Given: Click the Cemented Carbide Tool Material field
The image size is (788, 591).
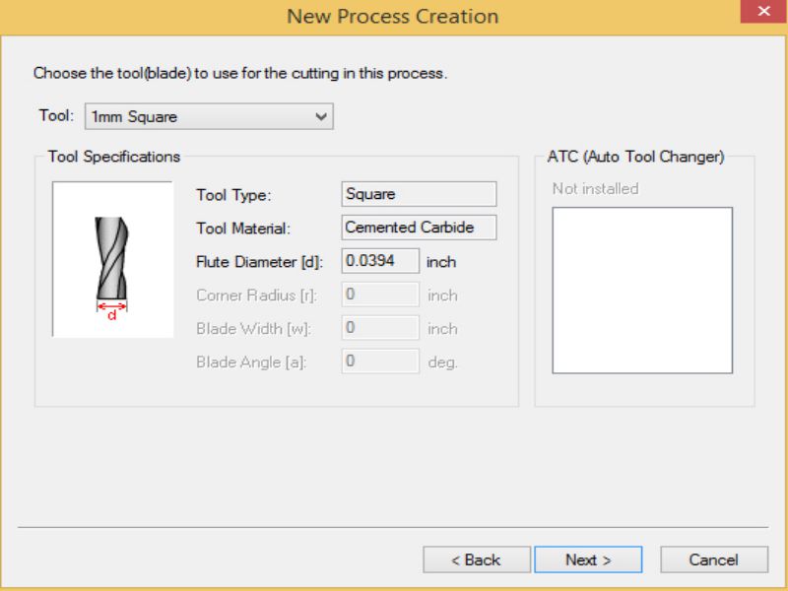Looking at the screenshot, I should pyautogui.click(x=419, y=228).
